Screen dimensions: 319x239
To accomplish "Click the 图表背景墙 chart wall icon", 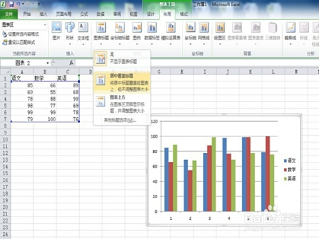I will tap(237, 33).
